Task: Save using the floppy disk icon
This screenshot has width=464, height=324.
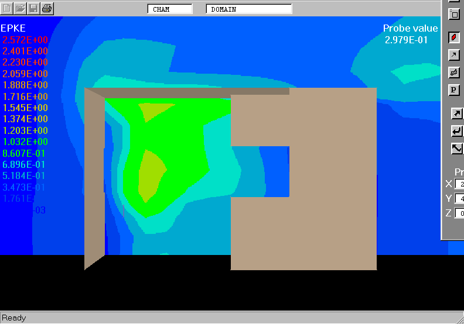Action: pos(33,8)
